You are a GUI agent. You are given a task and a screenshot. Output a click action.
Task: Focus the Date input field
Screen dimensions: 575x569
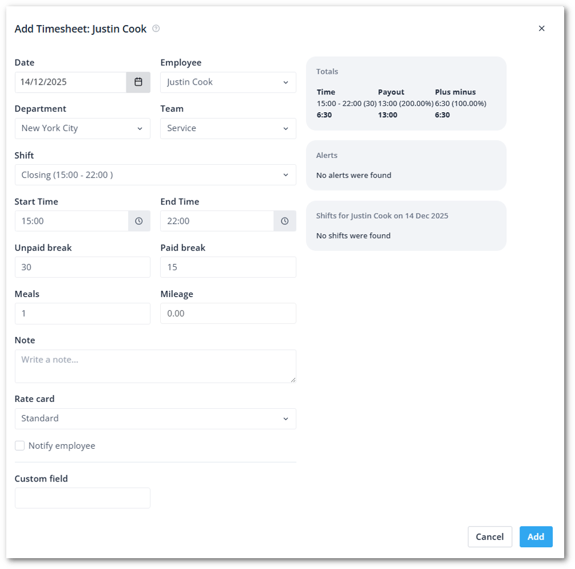tap(71, 82)
